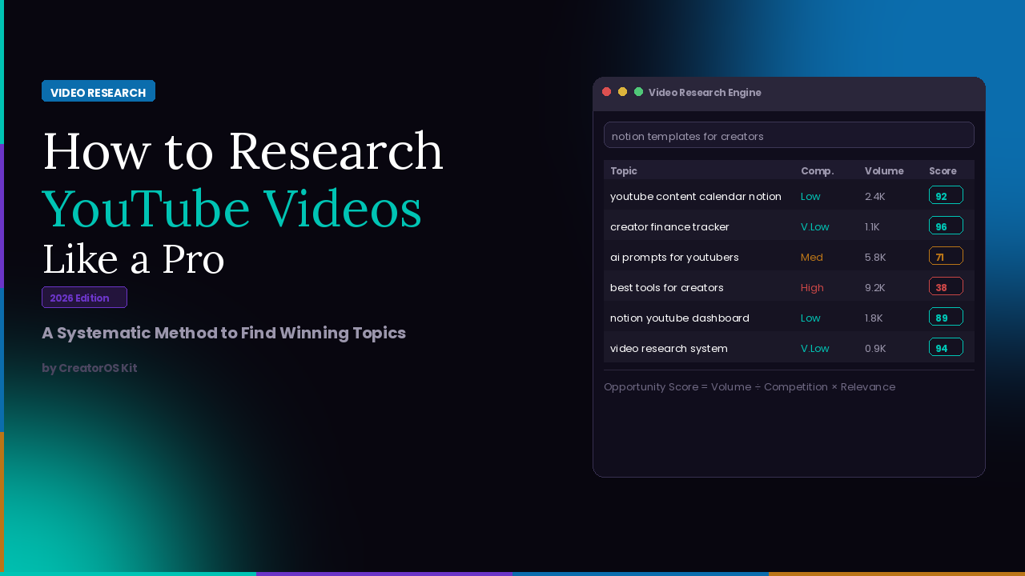This screenshot has height=576, width=1025.
Task: Select the 'youtube content calendar notion' row
Action: (x=789, y=196)
